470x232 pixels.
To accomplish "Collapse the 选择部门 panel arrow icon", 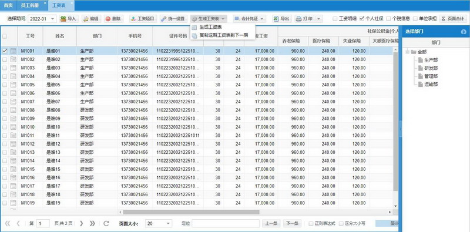I will [464, 32].
